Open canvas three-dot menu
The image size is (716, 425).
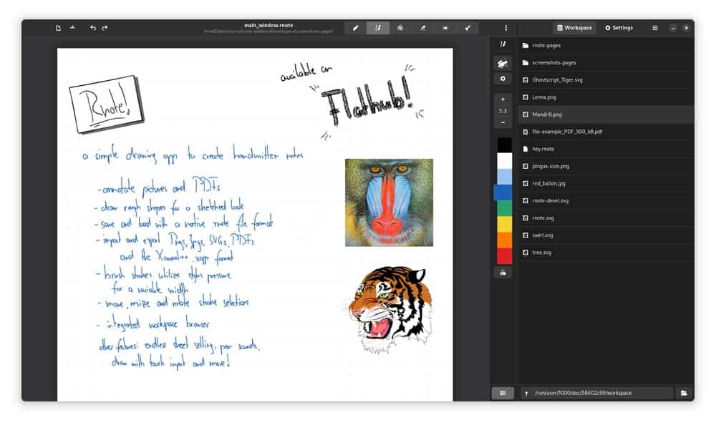pyautogui.click(x=505, y=28)
